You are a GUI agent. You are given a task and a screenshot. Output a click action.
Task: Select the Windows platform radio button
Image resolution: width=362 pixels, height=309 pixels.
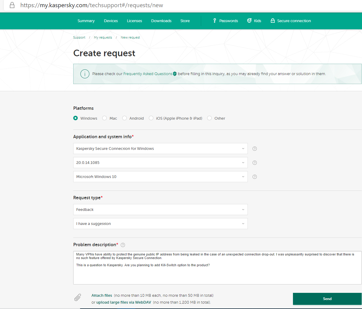(76, 118)
